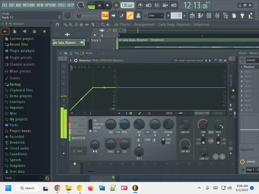Image resolution: width=259 pixels, height=194 pixels.
Task: Click the browser search magnifier icon
Action: tap(47, 178)
